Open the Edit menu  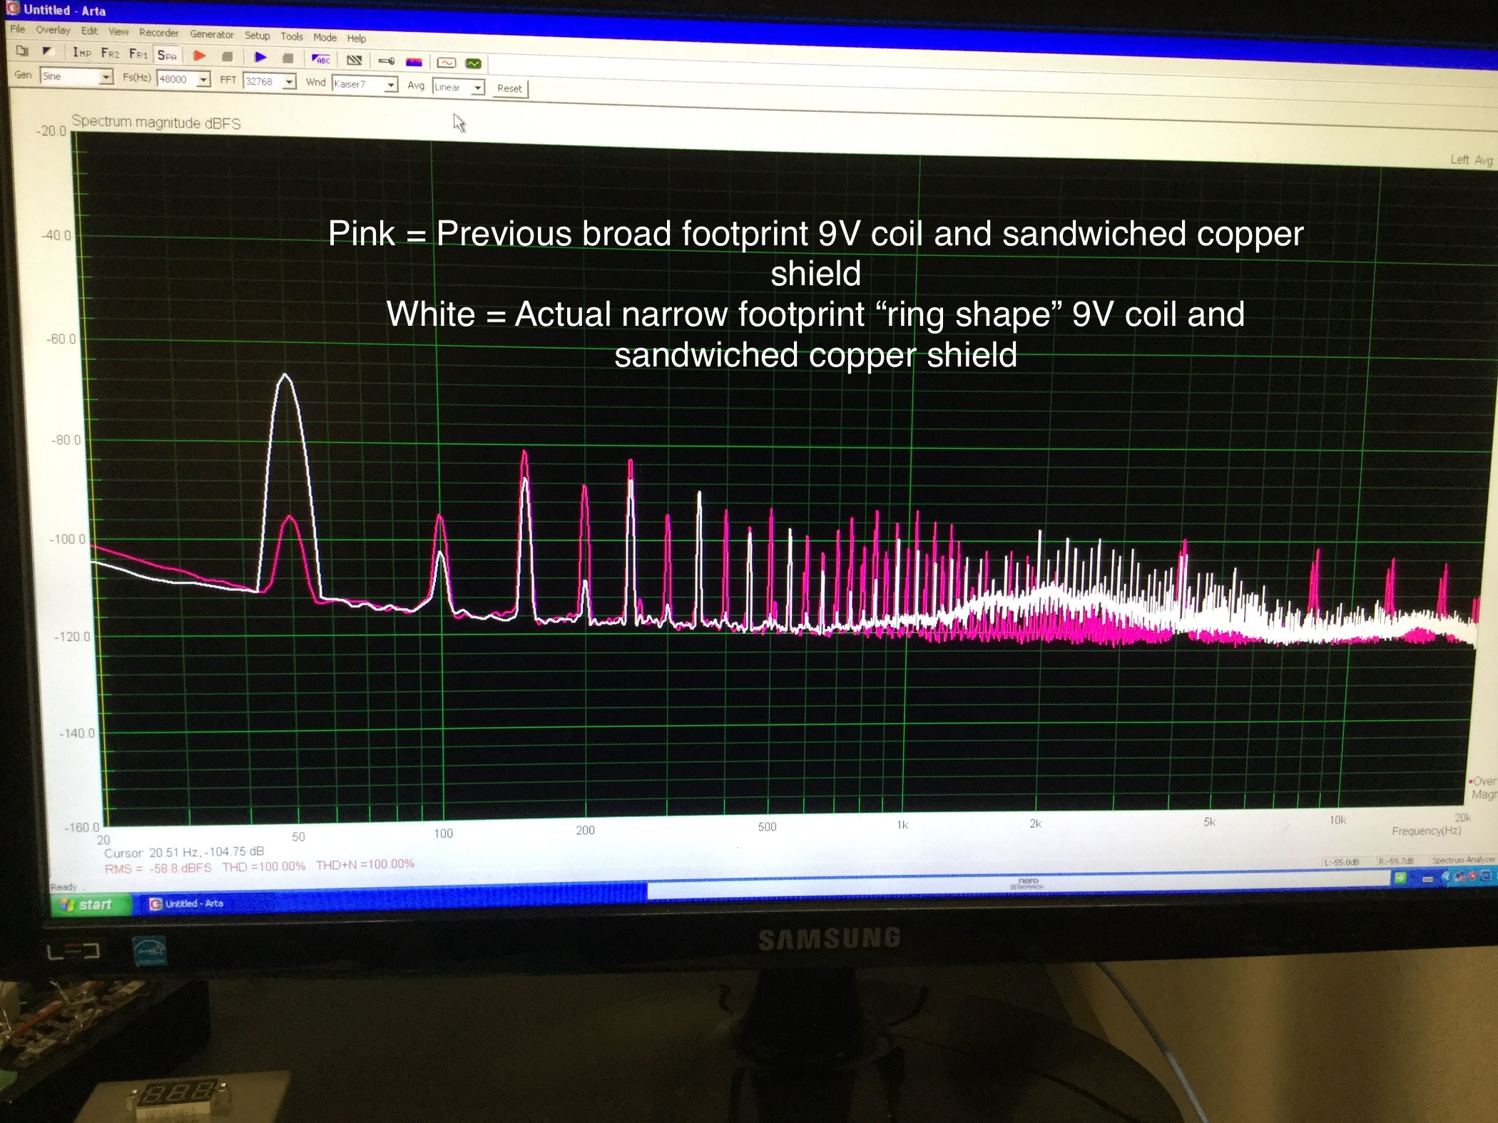[x=89, y=31]
